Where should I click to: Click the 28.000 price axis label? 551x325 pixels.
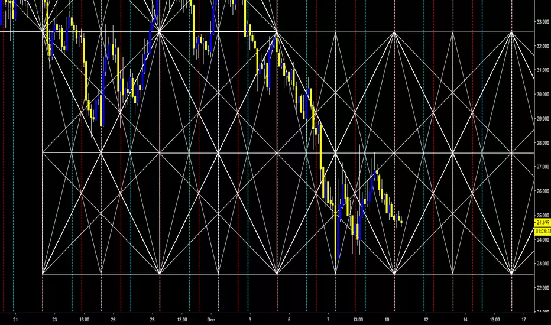(x=543, y=143)
